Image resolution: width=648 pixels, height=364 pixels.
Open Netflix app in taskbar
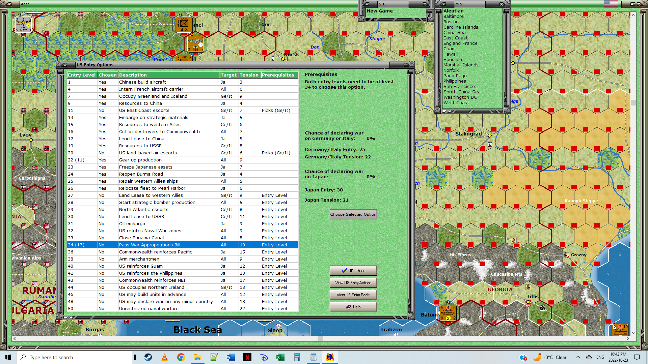[x=247, y=357]
